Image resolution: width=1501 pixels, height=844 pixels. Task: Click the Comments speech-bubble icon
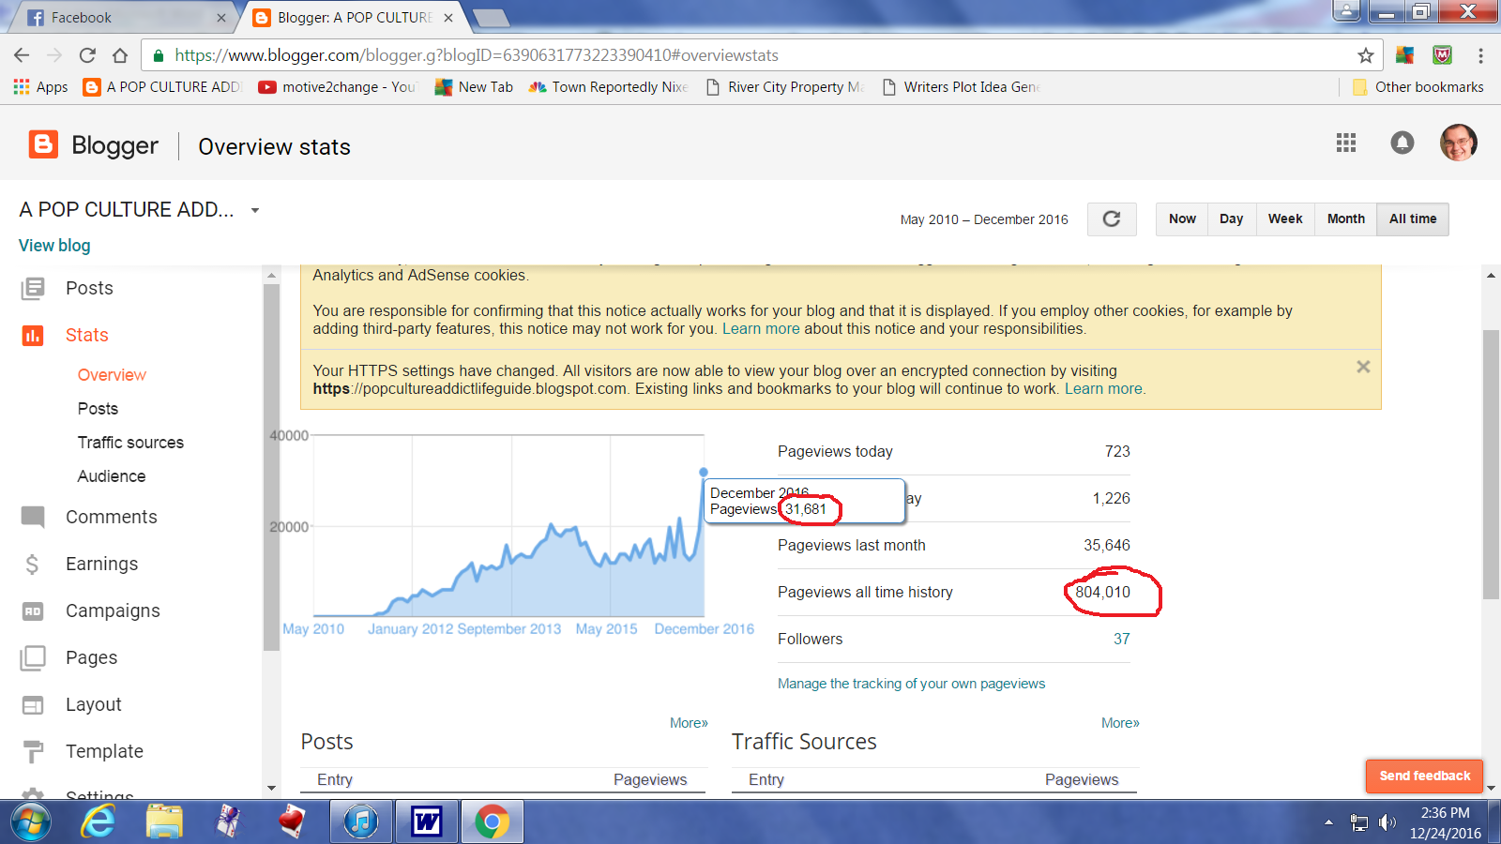pyautogui.click(x=33, y=517)
